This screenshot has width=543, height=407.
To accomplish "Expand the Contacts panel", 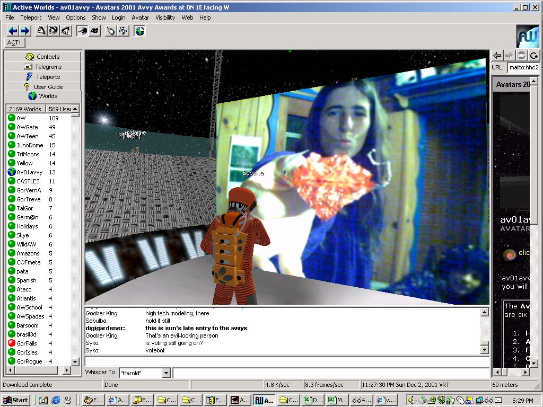I will click(43, 57).
